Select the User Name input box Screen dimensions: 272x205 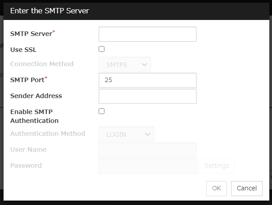[x=147, y=150]
